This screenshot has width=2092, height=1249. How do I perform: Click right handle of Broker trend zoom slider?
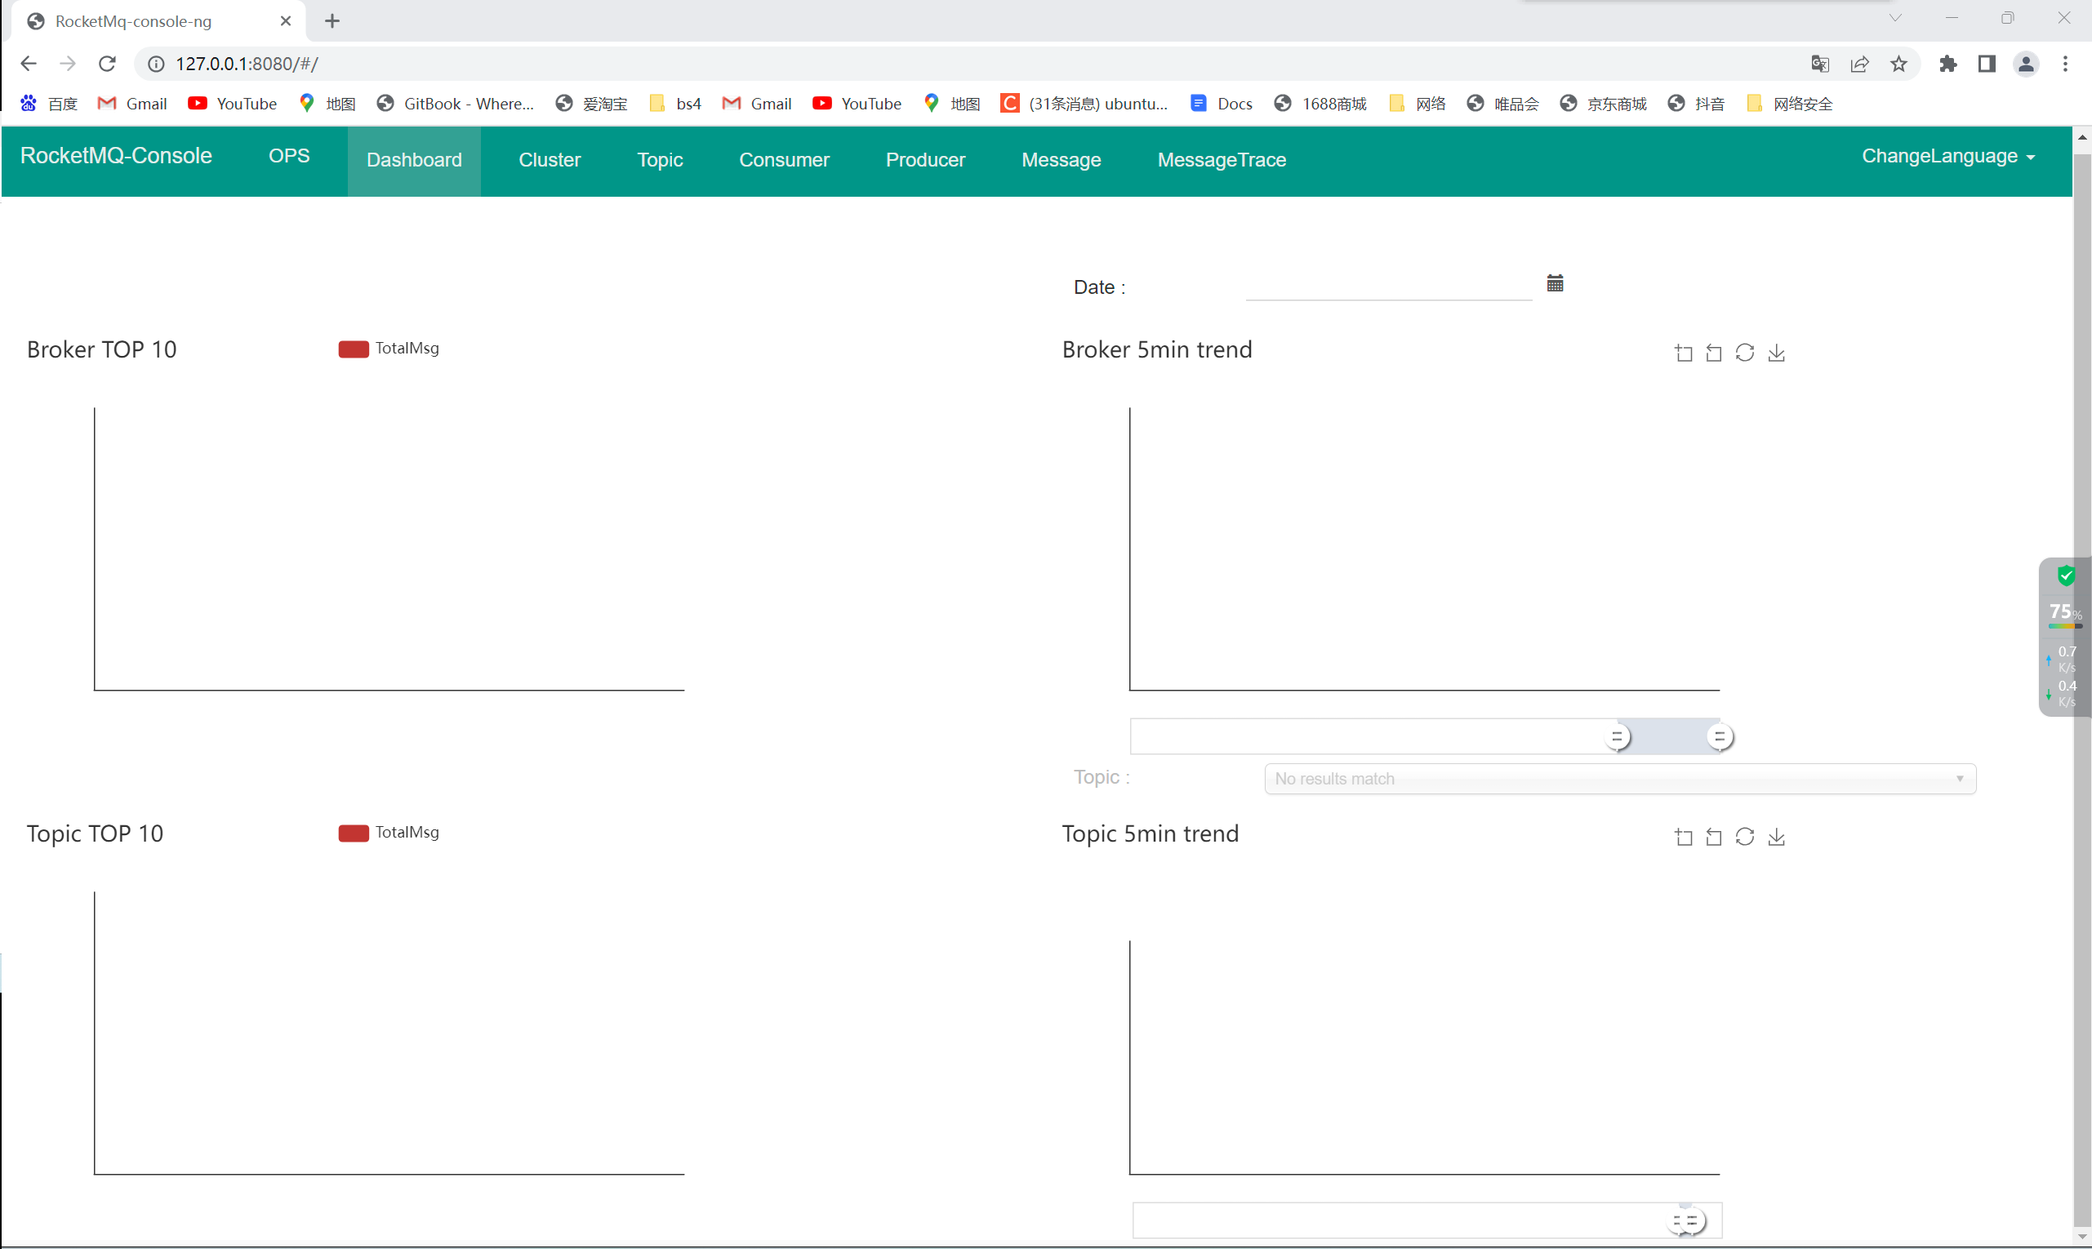click(x=1719, y=737)
